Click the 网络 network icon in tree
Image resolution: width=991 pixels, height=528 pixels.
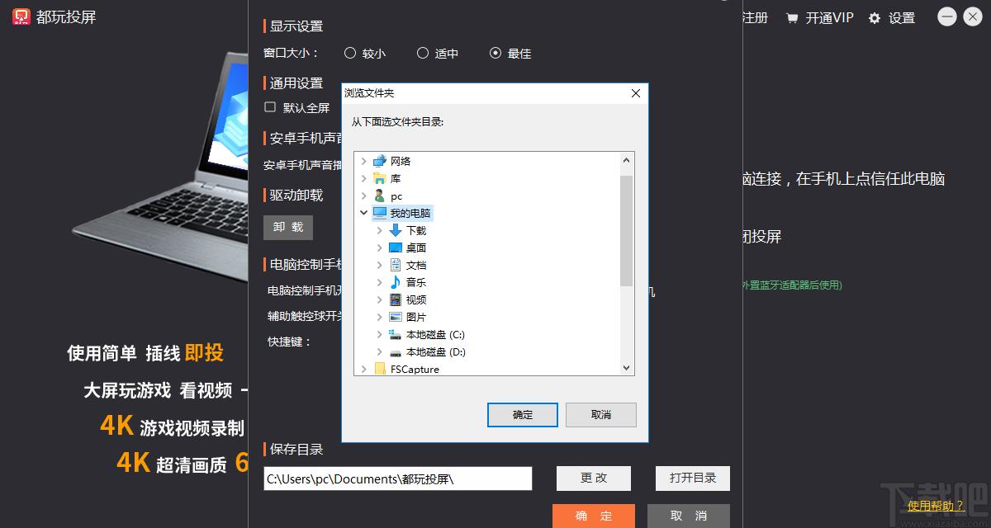coord(380,161)
